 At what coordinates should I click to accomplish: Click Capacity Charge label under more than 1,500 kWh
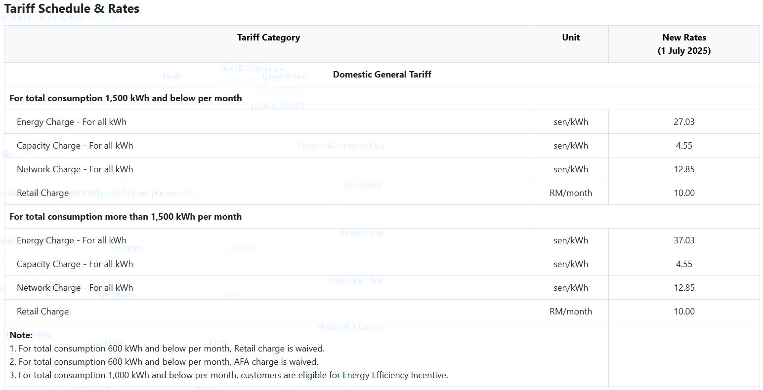coord(75,264)
